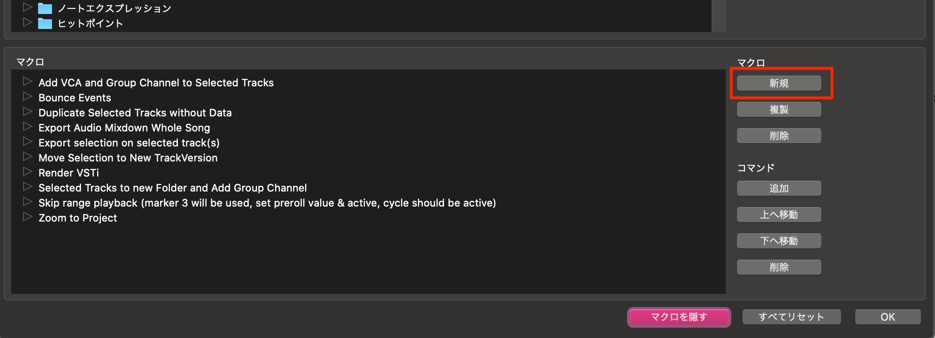Create a new macro with 新規 button
Image resolution: width=935 pixels, height=338 pixels.
click(x=779, y=83)
